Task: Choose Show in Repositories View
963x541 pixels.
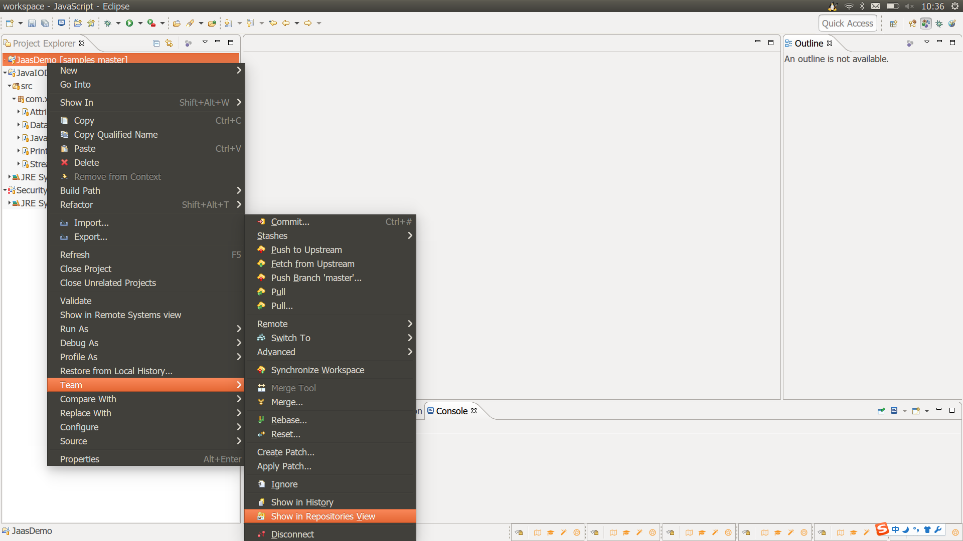Action: point(331,516)
